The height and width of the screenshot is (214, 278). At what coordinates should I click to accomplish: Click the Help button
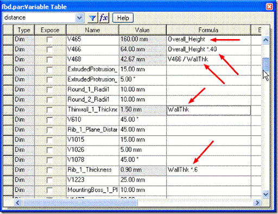(x=123, y=18)
